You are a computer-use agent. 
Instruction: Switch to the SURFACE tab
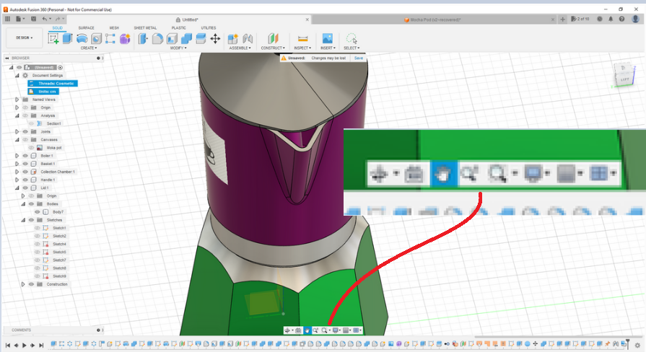86,28
